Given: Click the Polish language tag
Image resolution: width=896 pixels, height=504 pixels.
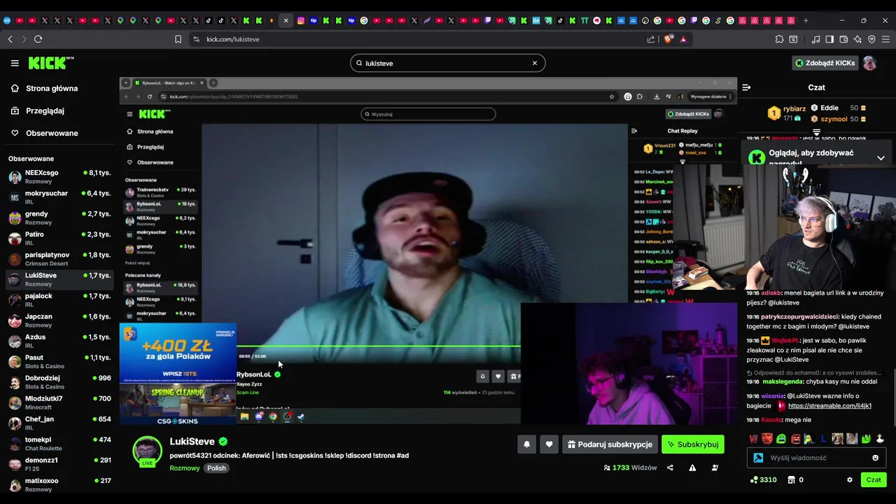Looking at the screenshot, I should click(x=216, y=468).
